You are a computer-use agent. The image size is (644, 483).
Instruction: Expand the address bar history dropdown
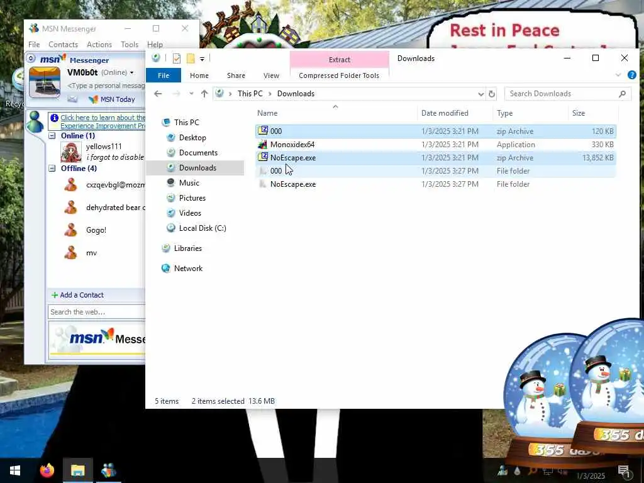tap(480, 94)
